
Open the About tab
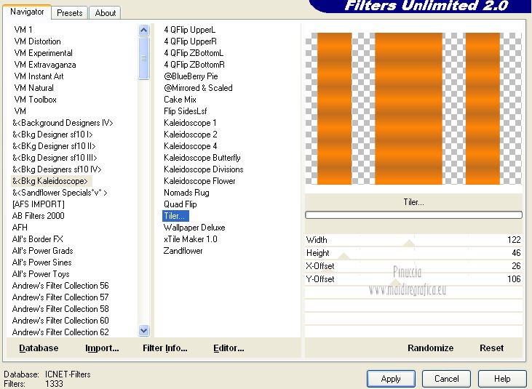[x=106, y=13]
